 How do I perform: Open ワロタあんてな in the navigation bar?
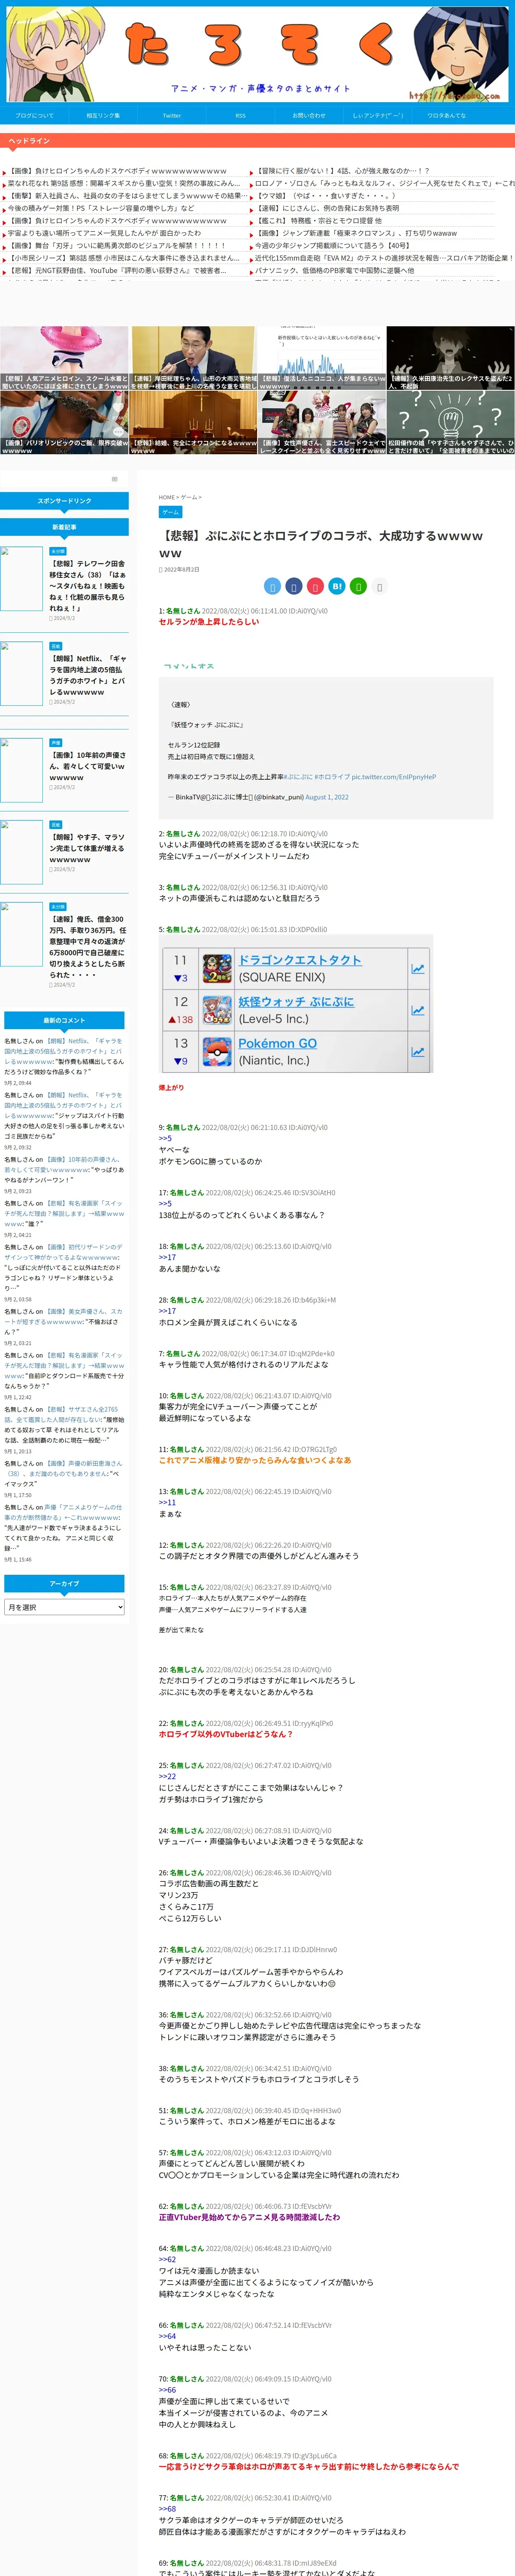(x=447, y=115)
